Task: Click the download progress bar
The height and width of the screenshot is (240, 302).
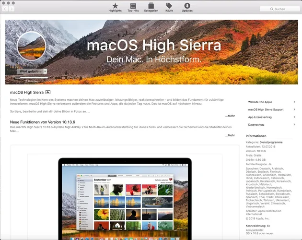Action: (x=31, y=78)
